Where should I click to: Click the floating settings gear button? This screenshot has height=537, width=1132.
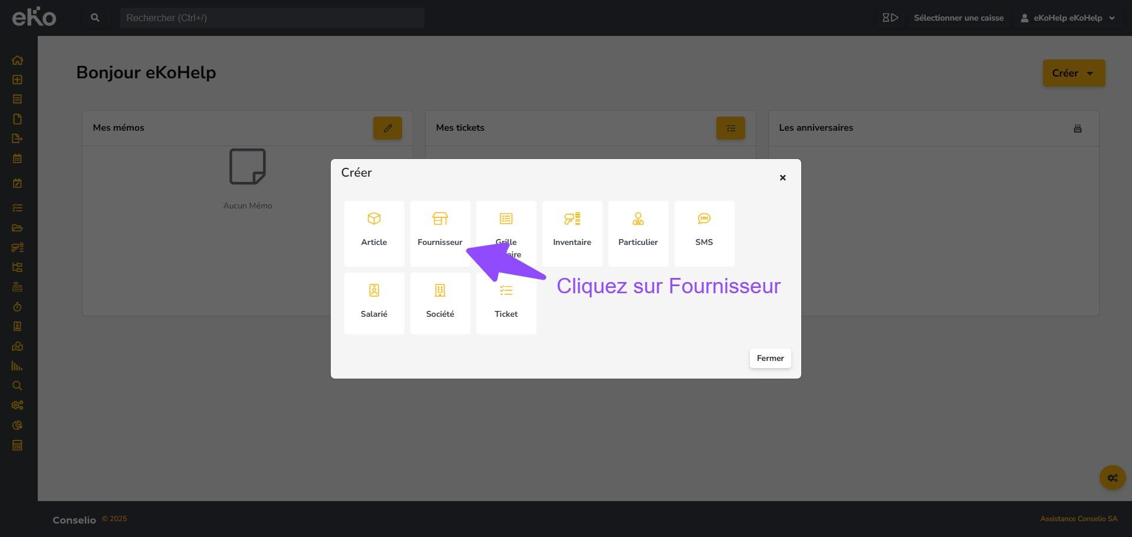click(x=1112, y=478)
